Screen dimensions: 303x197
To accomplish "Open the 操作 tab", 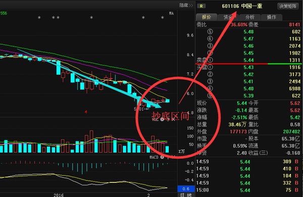I will pos(272,17).
